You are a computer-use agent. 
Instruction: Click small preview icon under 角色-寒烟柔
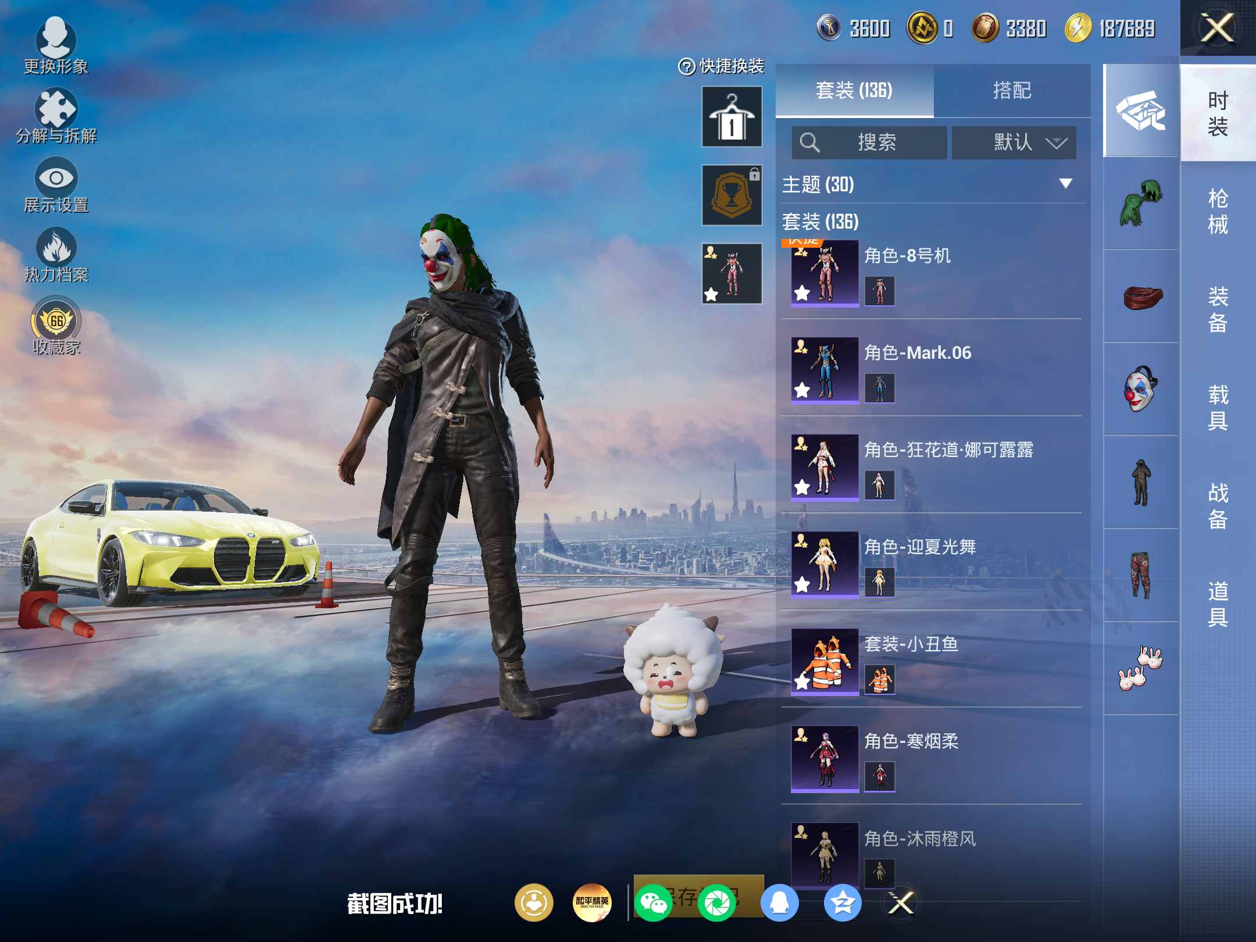click(x=879, y=777)
